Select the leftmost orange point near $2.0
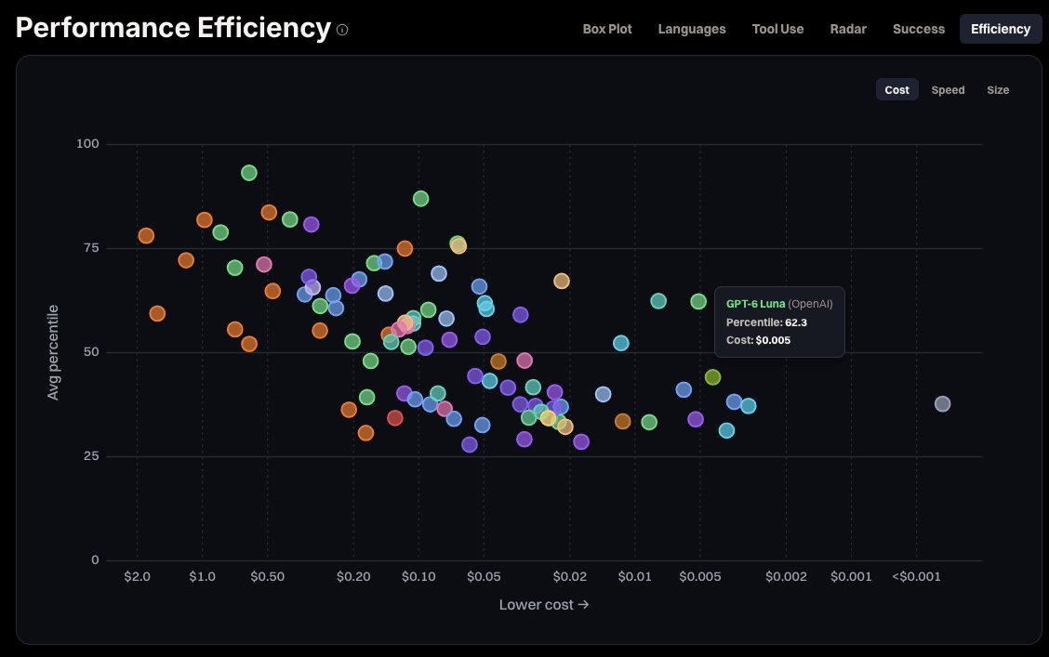Screen dimensions: 1049x657 146,236
